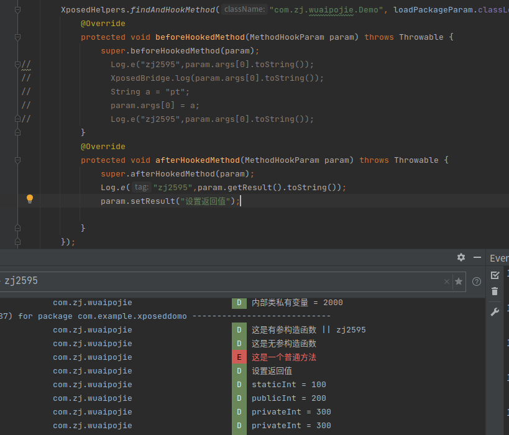Select log text publicInt = 200
The image size is (509, 435).
(x=289, y=398)
